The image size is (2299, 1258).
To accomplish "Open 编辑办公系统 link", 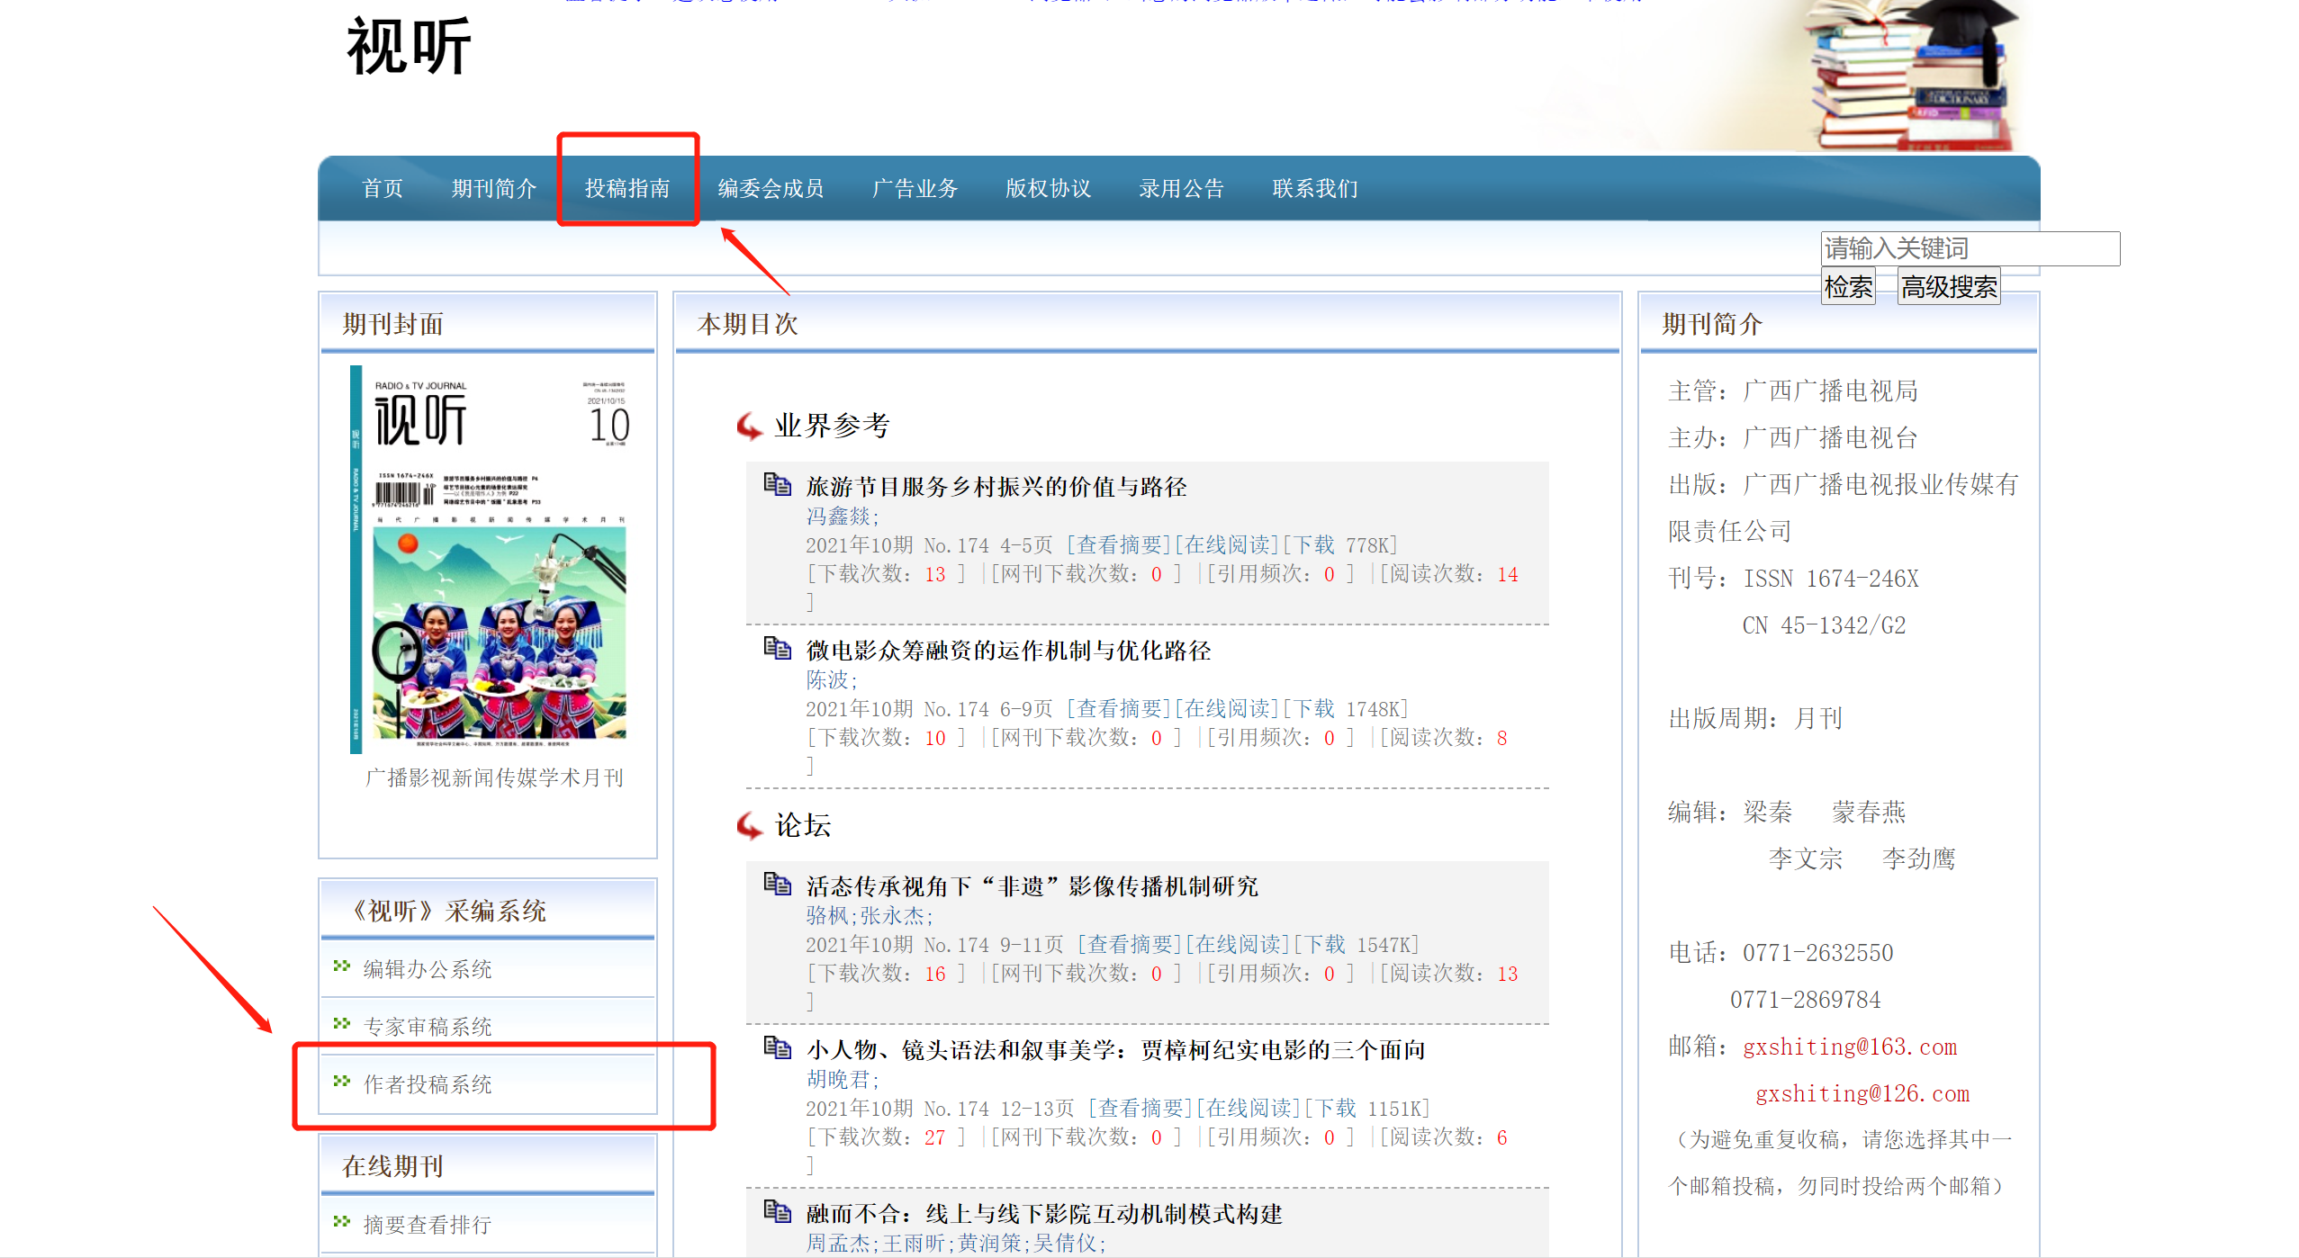I will tap(427, 969).
